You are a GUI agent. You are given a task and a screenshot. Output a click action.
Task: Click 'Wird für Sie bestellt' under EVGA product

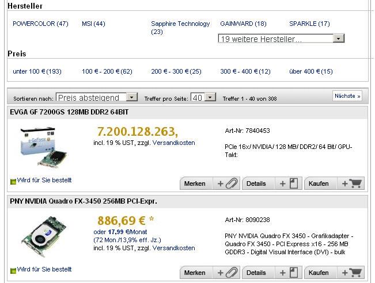click(x=44, y=180)
